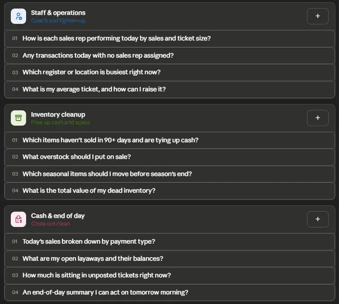Click the Staff & operations person icon

[x=18, y=16]
